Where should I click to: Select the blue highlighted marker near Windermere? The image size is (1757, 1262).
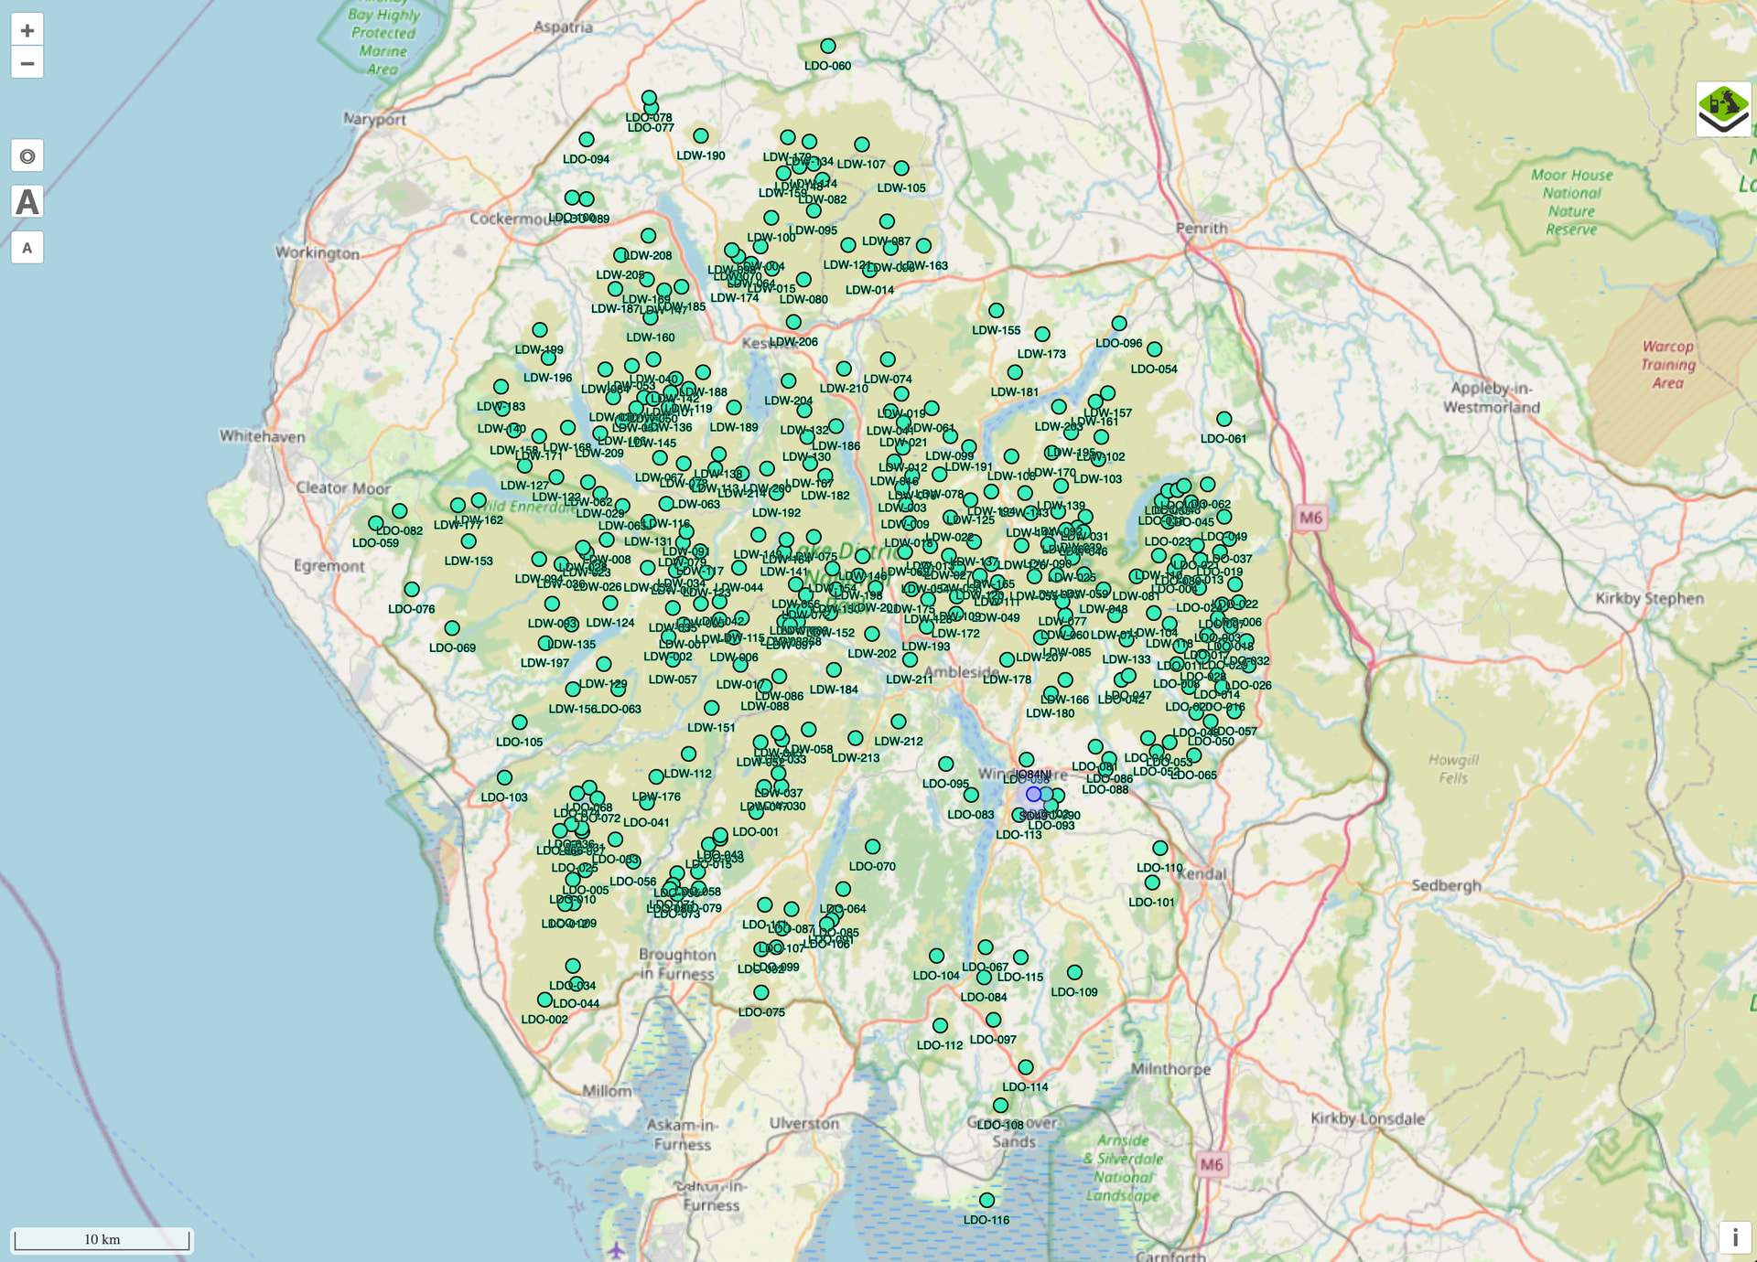(x=1033, y=794)
